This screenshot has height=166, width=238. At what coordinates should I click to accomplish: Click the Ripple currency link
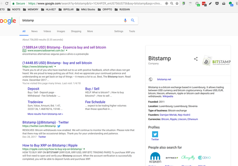pos(173,119)
